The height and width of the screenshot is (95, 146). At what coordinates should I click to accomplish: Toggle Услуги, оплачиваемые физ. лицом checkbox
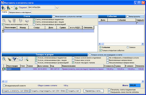pyautogui.click(x=36, y=60)
